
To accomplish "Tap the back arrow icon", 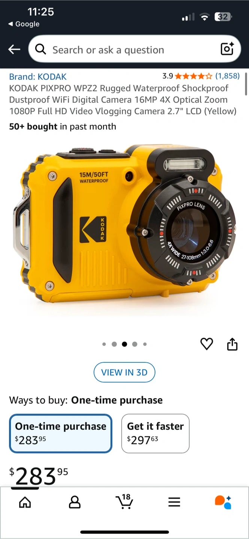I will pos(14,49).
